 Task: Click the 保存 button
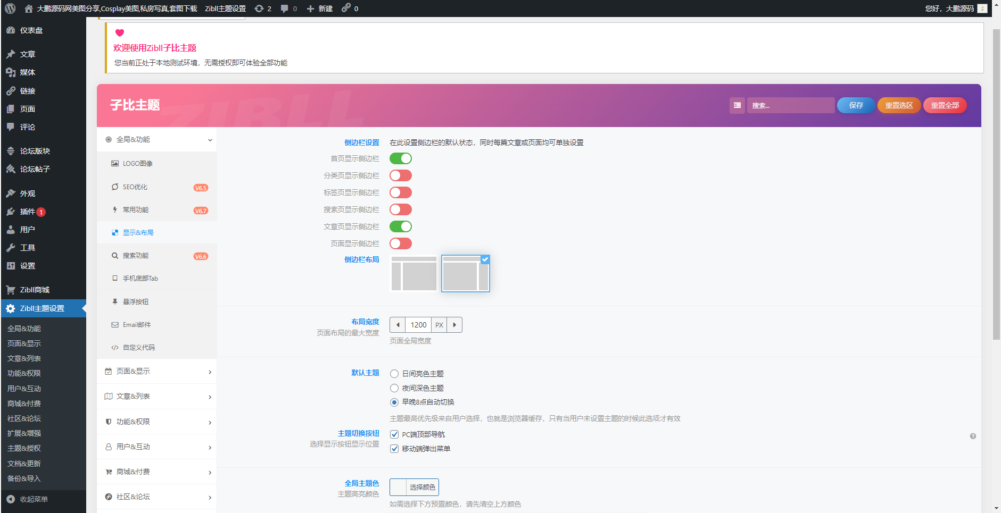pos(856,105)
